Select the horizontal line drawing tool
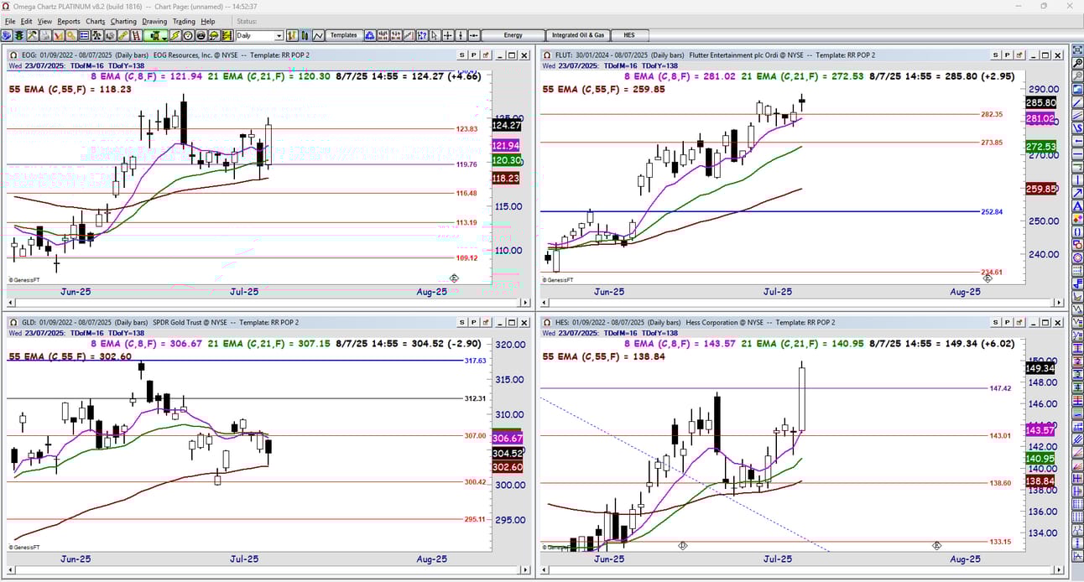 (x=1077, y=154)
